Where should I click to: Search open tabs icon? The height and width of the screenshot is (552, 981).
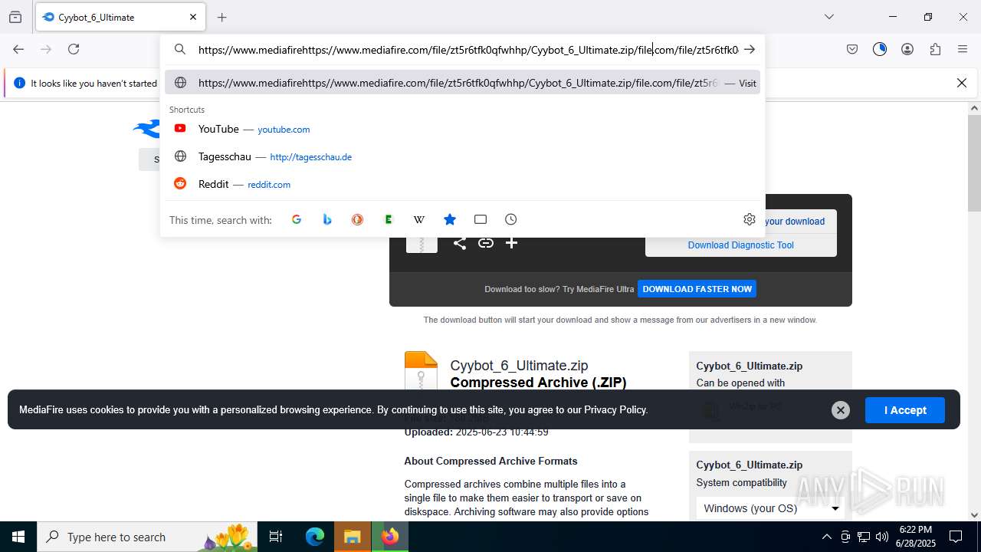tap(481, 219)
